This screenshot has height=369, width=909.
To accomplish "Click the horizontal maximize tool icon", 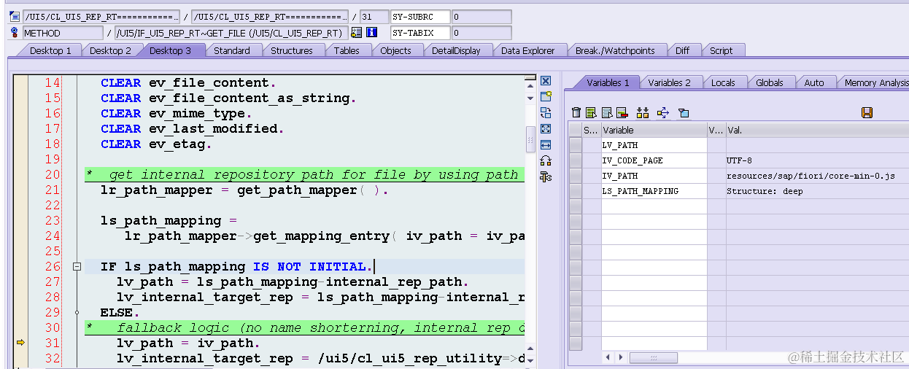I will coord(546,144).
